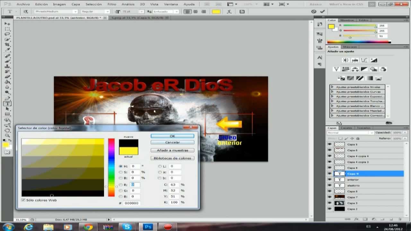Cancel the text edit in options bar
This screenshot has height=231, width=411.
click(x=314, y=12)
